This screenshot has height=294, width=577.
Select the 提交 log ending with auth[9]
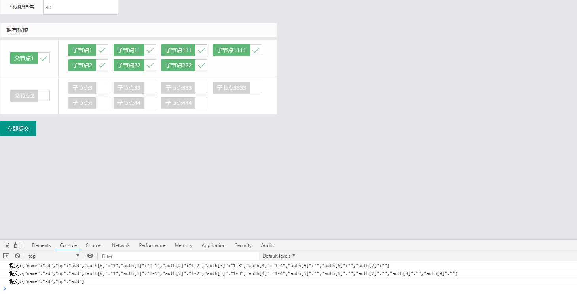[x=288, y=273]
